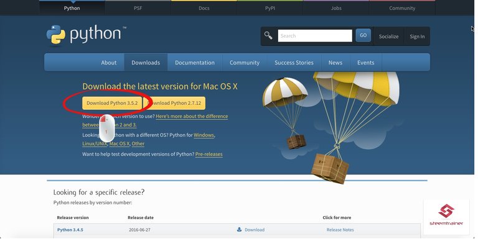Click the 'Release version' column header

click(x=73, y=218)
